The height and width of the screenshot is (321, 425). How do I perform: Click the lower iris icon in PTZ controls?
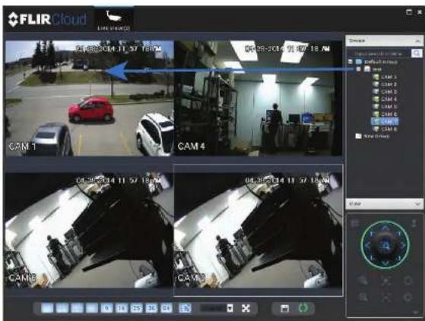pos(408,297)
